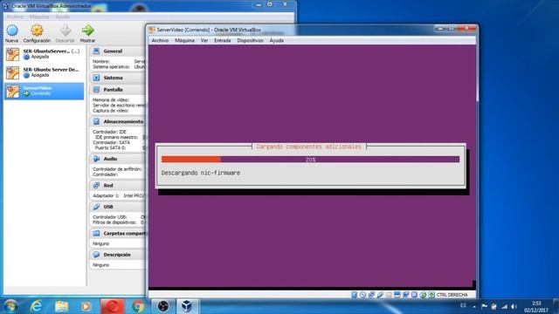The width and height of the screenshot is (559, 314).
Task: Click the video capture status icon
Action: [x=405, y=295]
